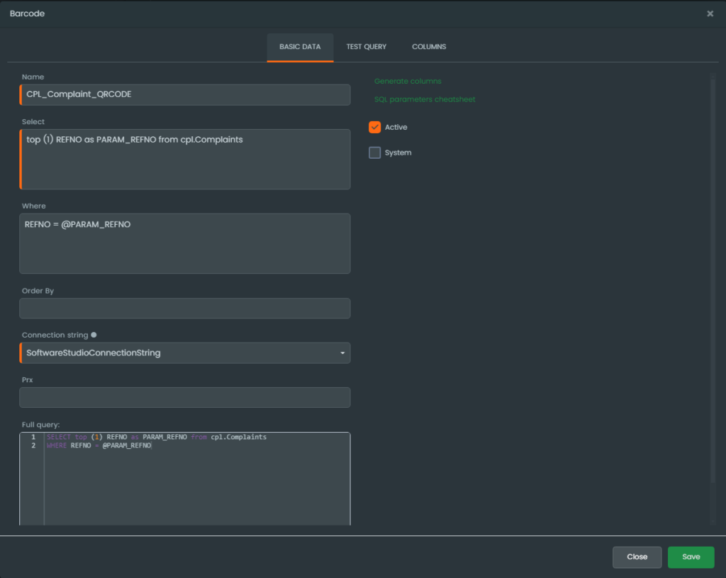Click the Generate columns link
The image size is (726, 578).
(408, 82)
